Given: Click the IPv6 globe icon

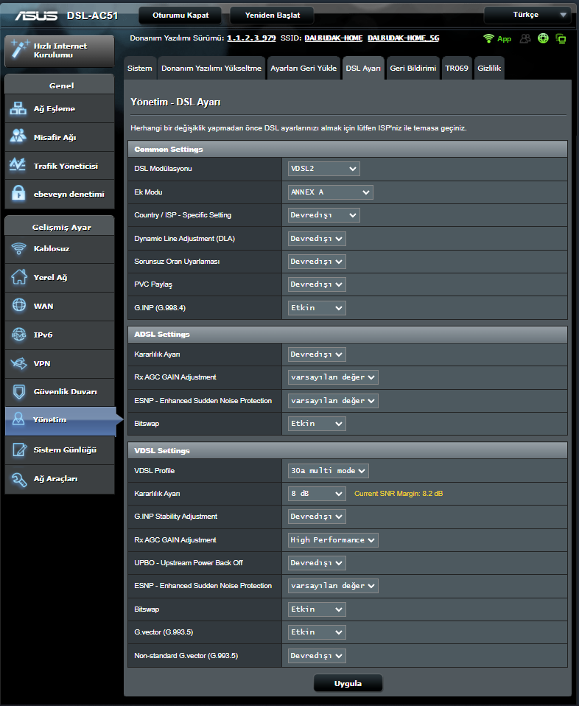Looking at the screenshot, I should pyautogui.click(x=18, y=335).
